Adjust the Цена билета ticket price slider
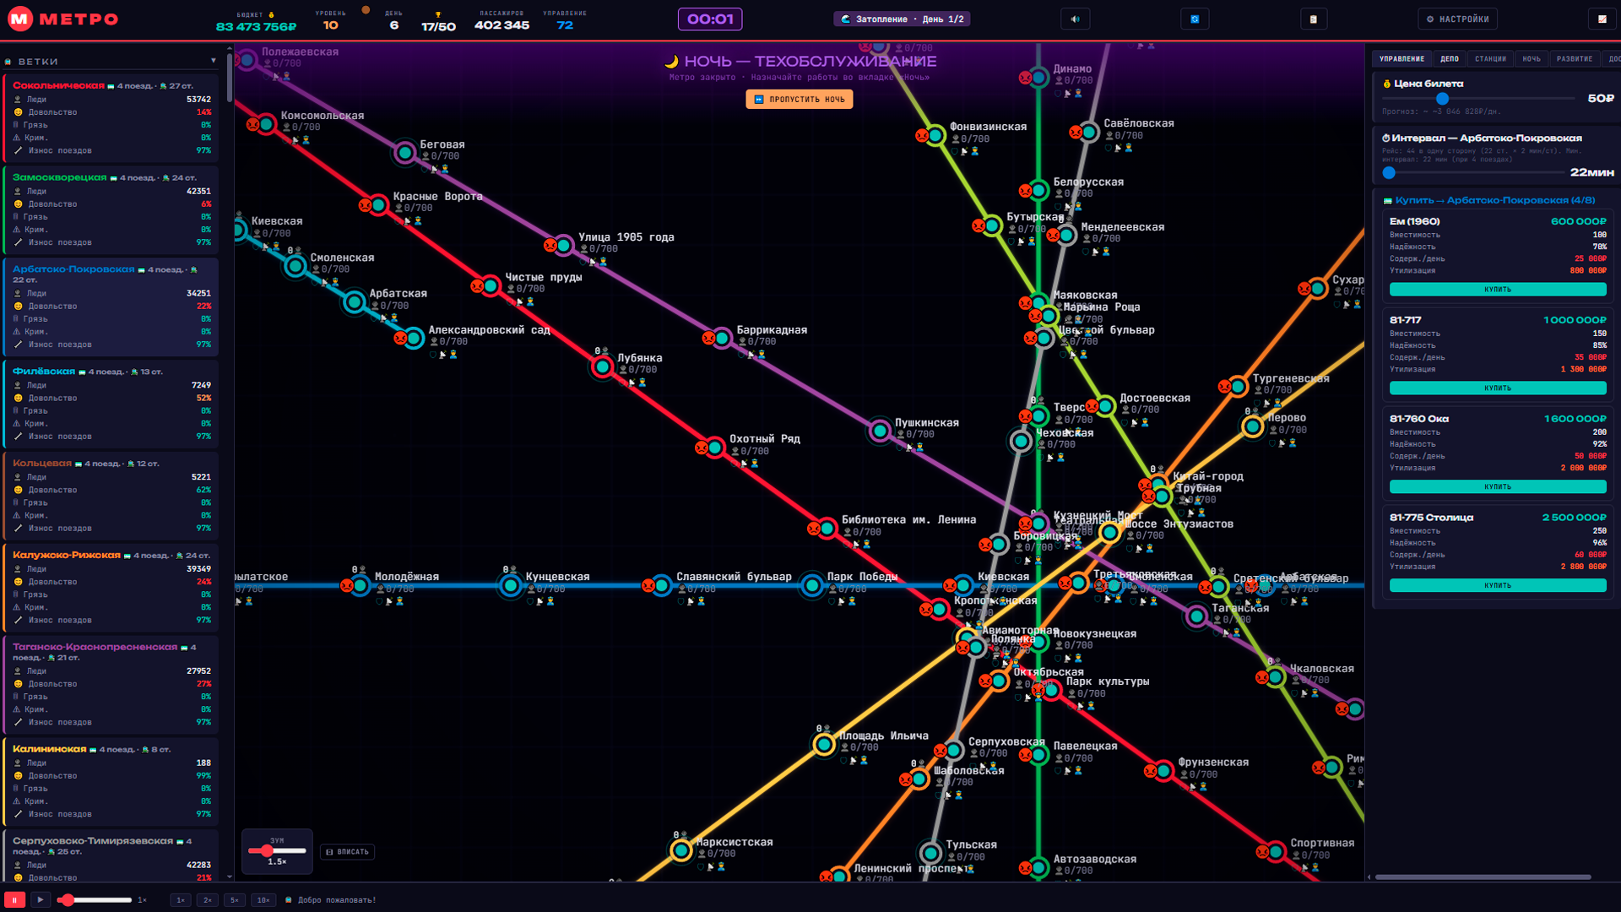The image size is (1621, 912). click(x=1442, y=99)
